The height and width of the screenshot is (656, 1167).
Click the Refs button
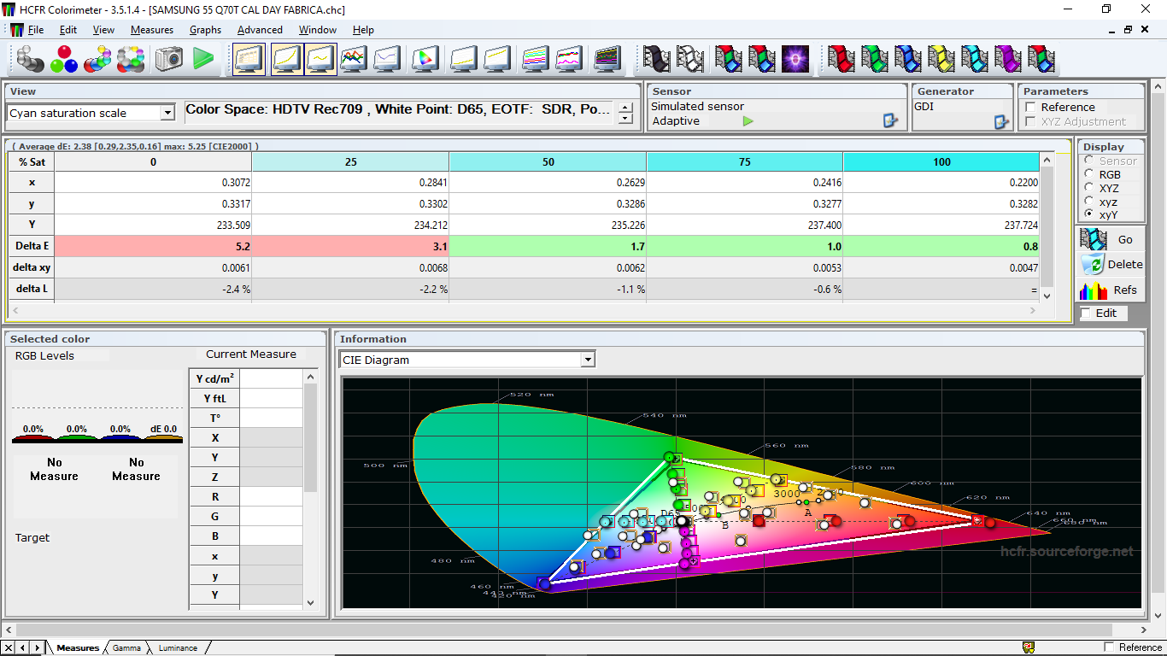(x=1110, y=290)
